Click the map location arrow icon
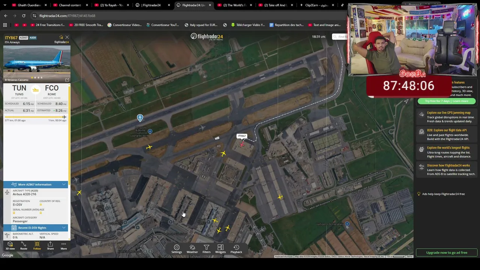The image size is (480, 270). tap(406, 101)
